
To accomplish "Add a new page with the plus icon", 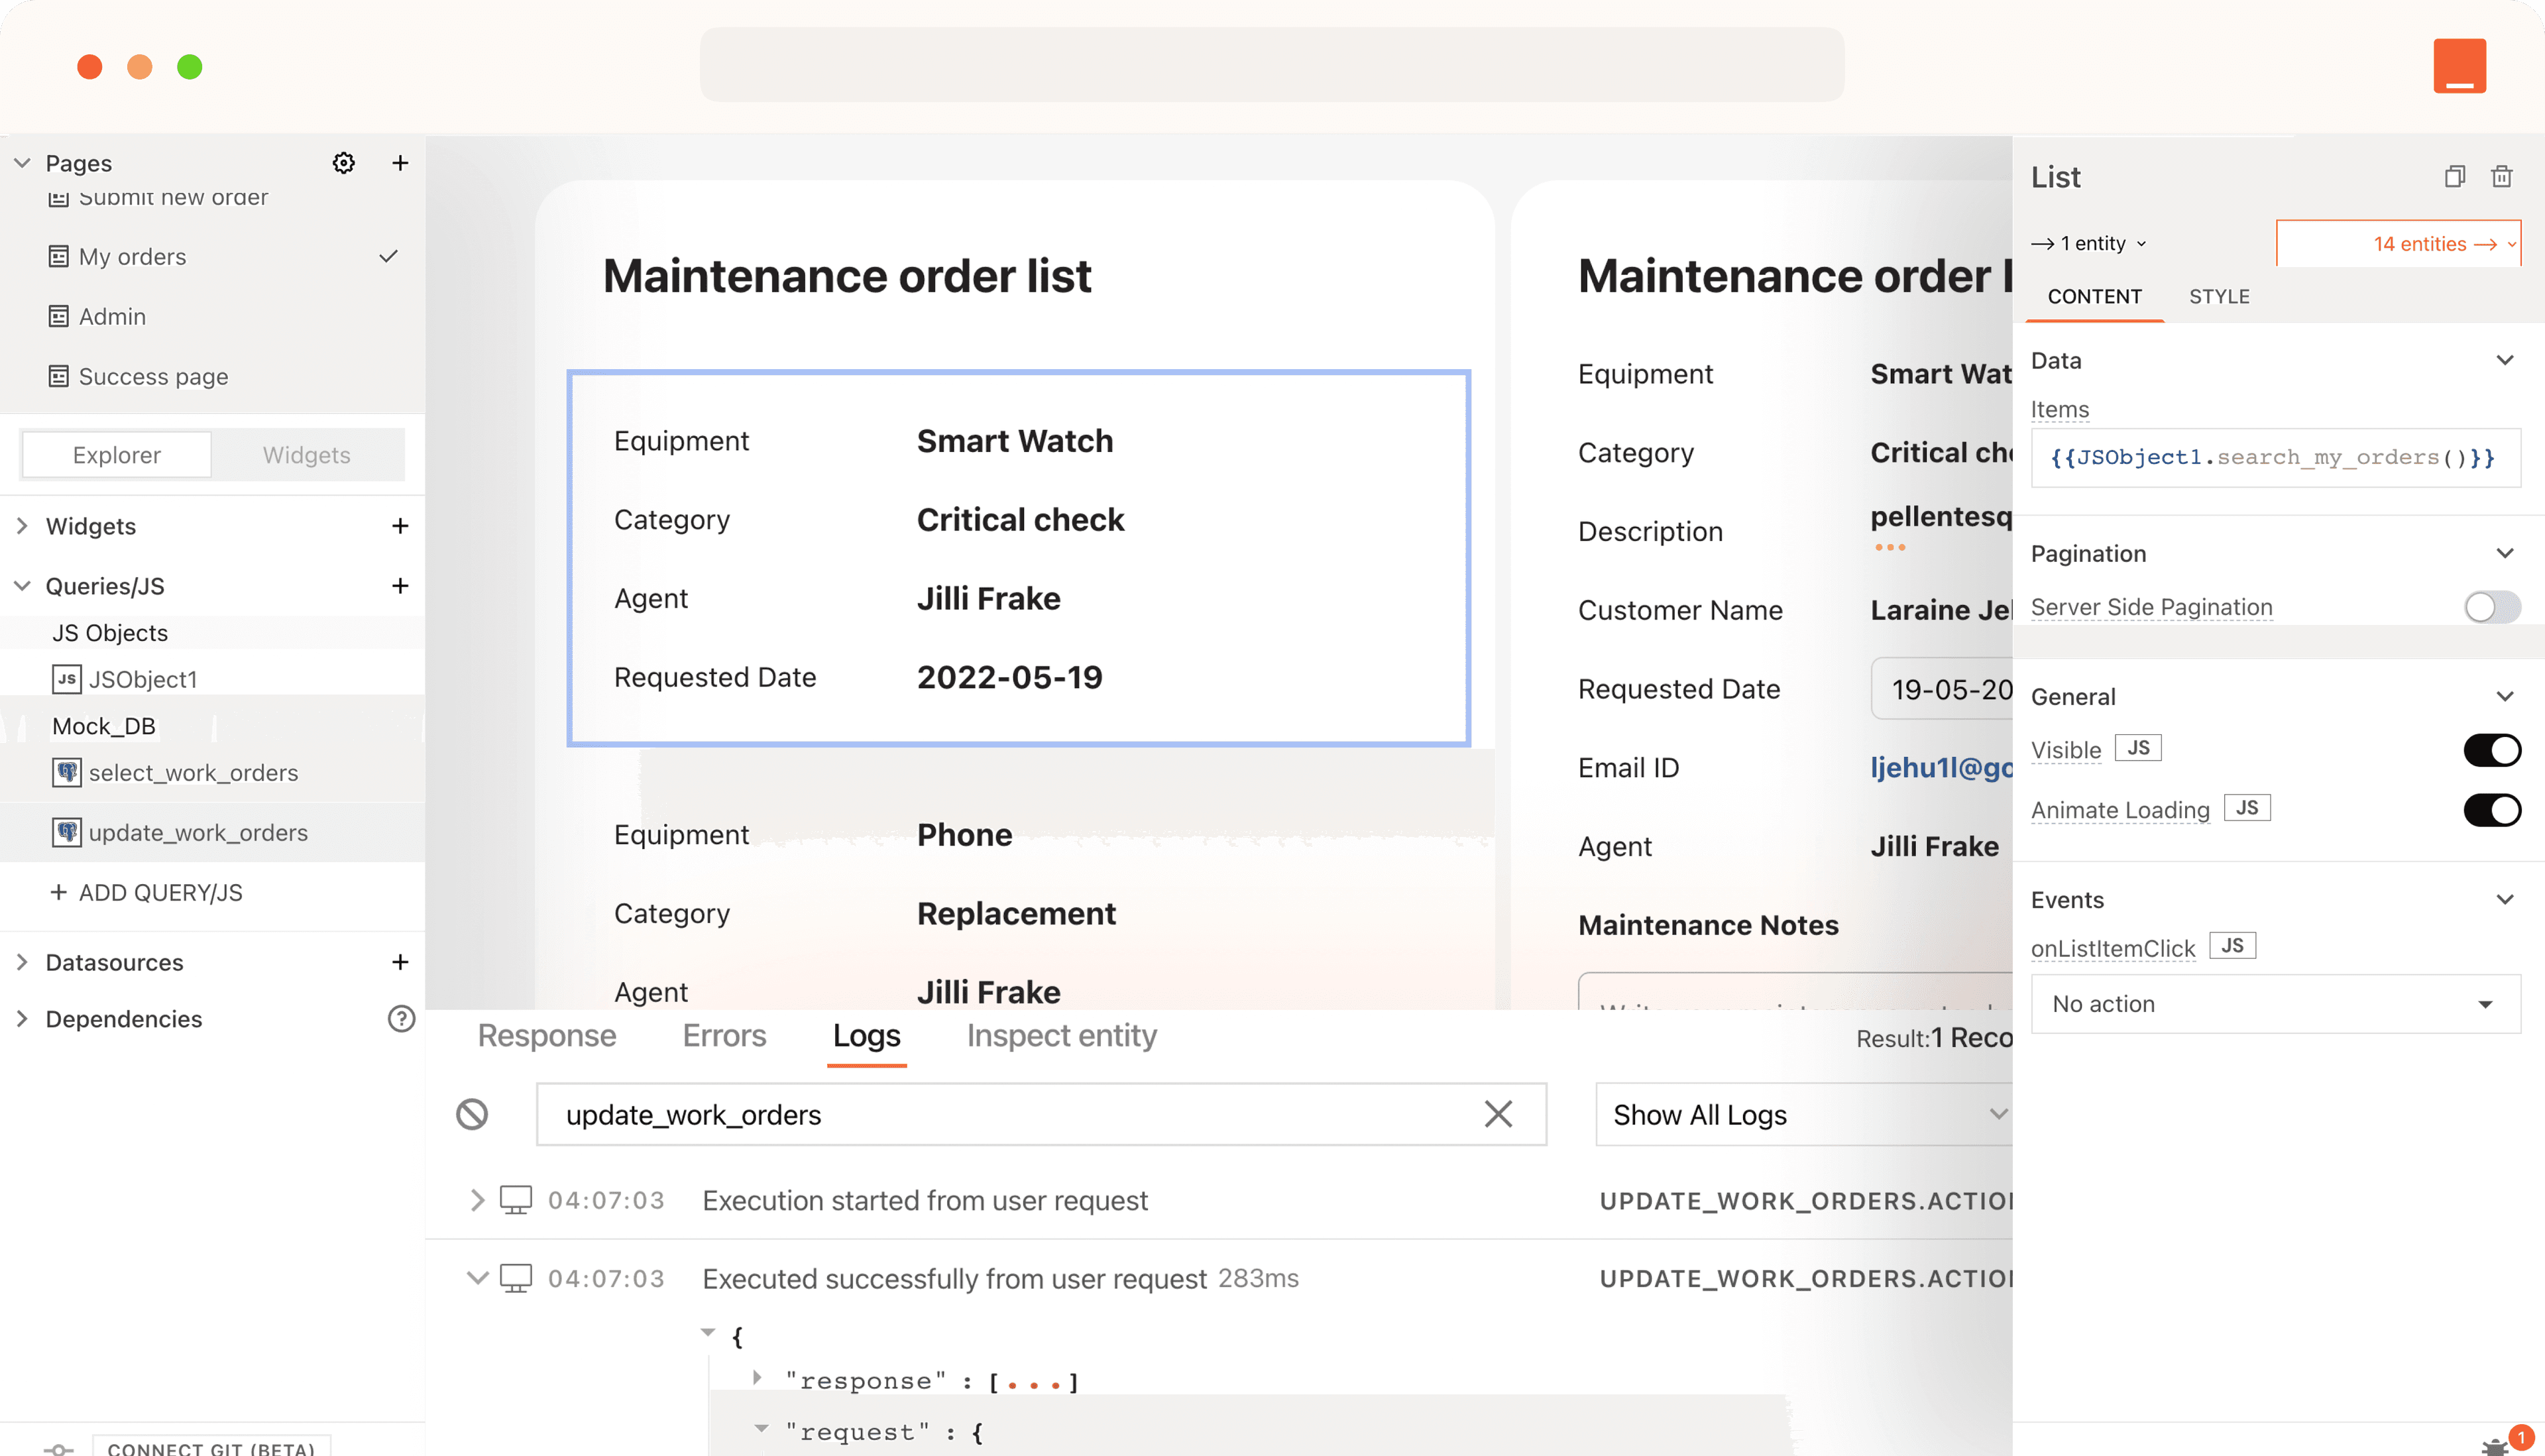I will [400, 162].
